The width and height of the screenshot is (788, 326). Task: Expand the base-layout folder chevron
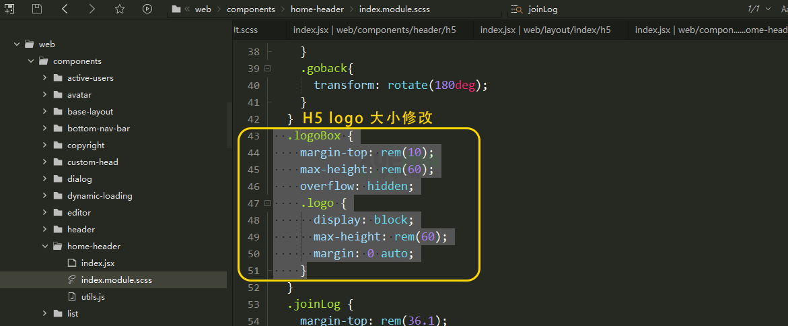tap(44, 112)
